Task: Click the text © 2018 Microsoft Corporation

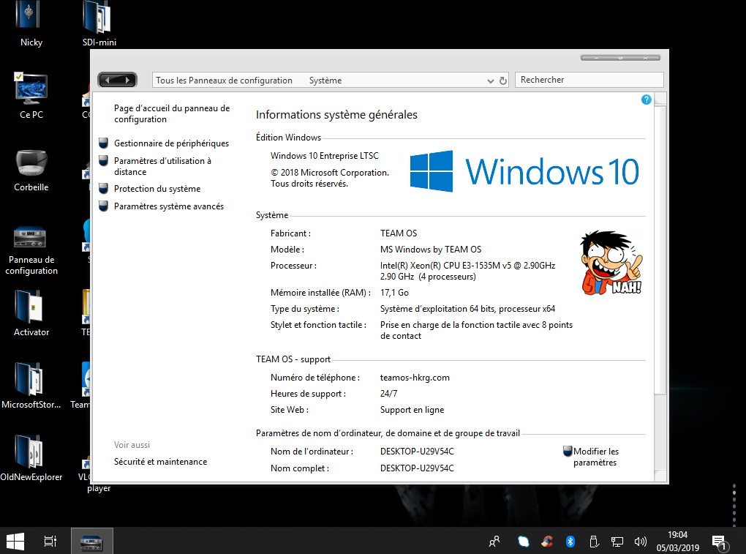Action: pyautogui.click(x=330, y=173)
